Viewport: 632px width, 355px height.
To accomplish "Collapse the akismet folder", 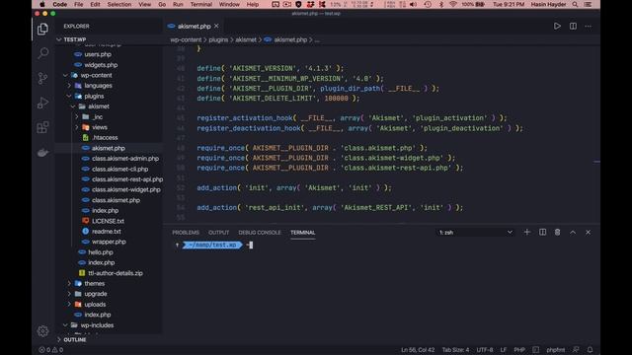I will (73, 106).
